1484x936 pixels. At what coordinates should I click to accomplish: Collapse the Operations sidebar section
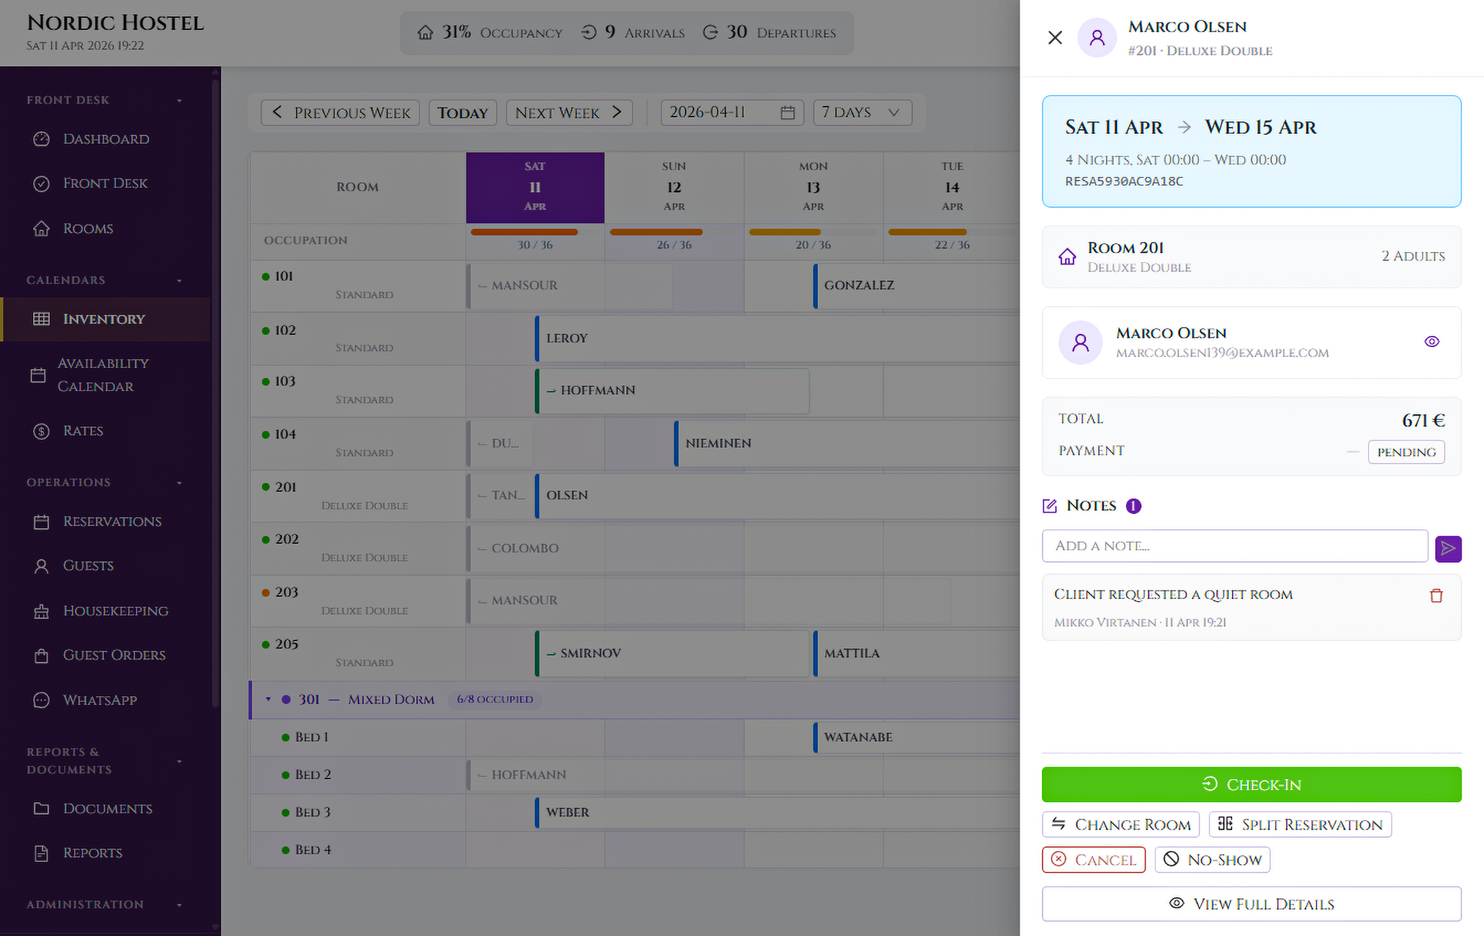pos(179,483)
